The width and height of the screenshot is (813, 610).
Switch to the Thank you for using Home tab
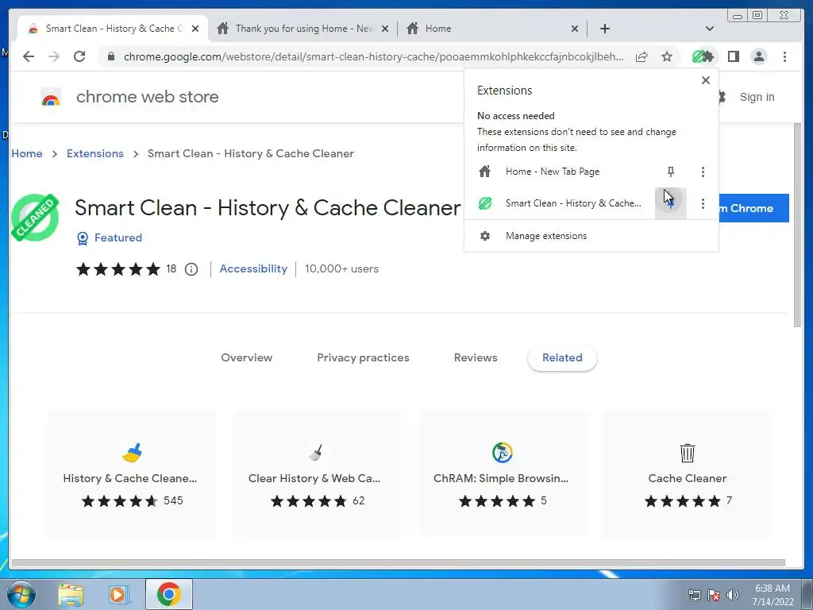303,29
